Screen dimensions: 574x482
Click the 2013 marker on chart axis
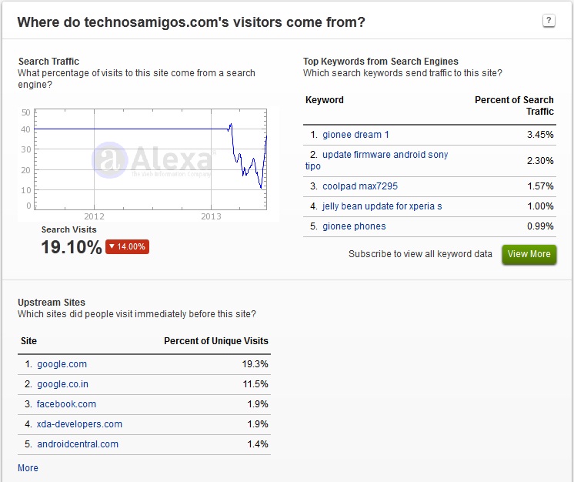pyautogui.click(x=211, y=216)
